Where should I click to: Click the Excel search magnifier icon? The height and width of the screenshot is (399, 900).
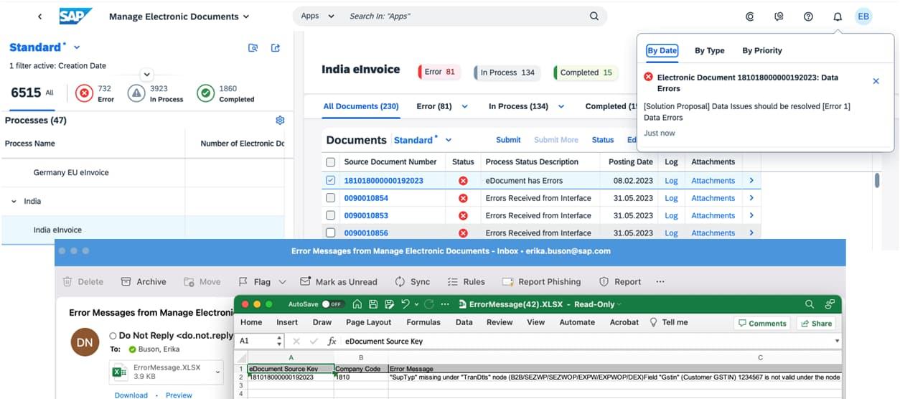pos(810,304)
